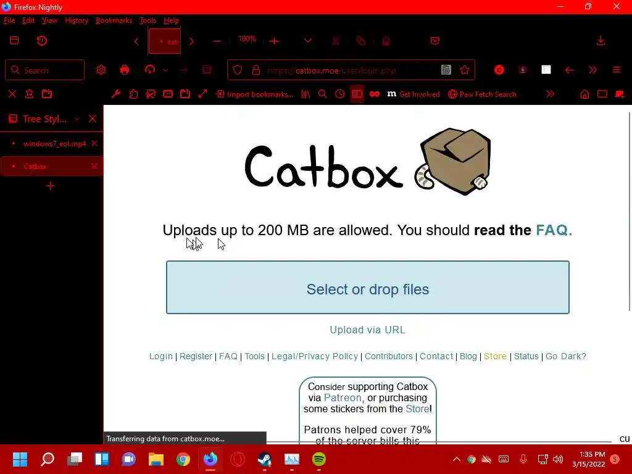Viewport: 632px width, 474px height.
Task: Open a private window mask icon
Action: coord(375,94)
